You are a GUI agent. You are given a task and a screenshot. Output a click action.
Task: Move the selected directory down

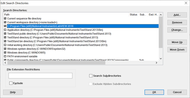click(177, 50)
